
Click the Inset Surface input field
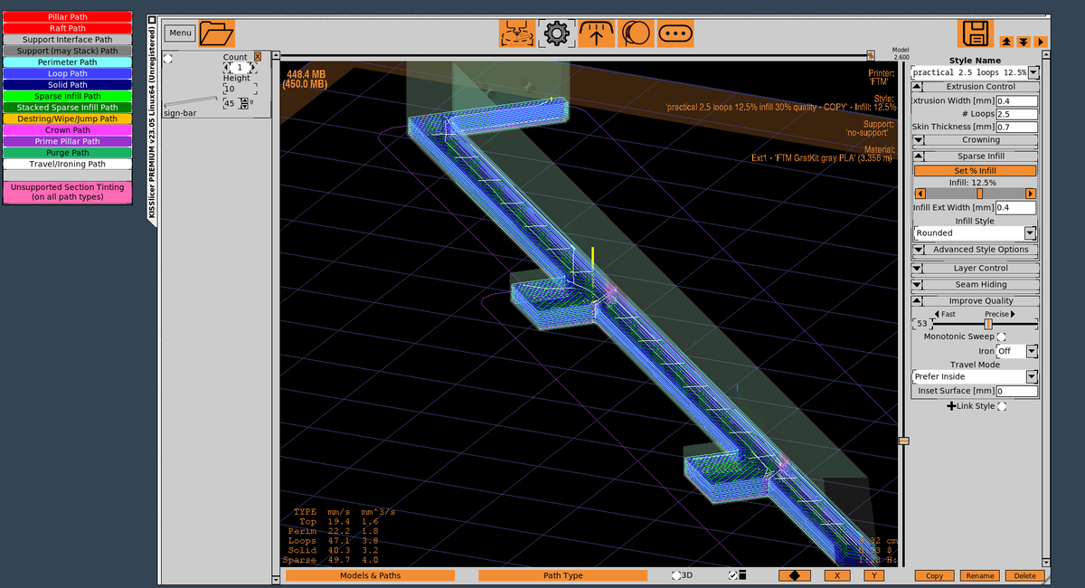[x=1016, y=391]
